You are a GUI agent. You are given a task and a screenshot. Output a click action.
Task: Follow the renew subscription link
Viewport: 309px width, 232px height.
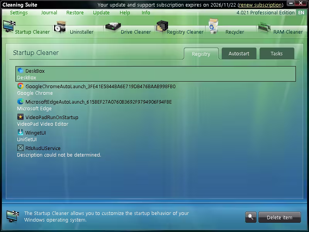(260, 5)
